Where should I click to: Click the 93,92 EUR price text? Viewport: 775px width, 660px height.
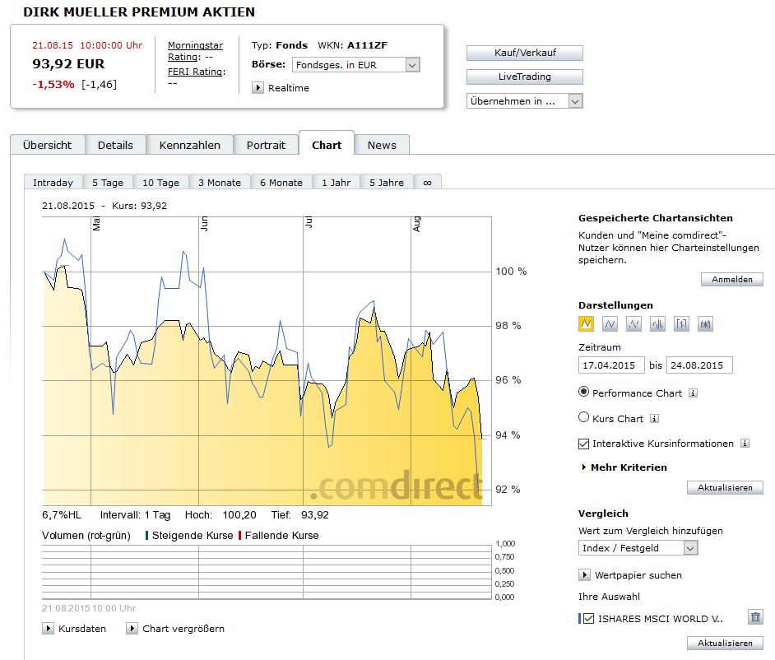[x=68, y=64]
